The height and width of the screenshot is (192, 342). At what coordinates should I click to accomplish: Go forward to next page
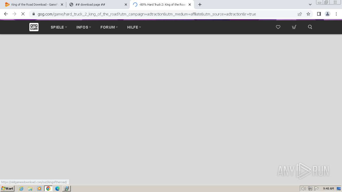[x=14, y=14]
